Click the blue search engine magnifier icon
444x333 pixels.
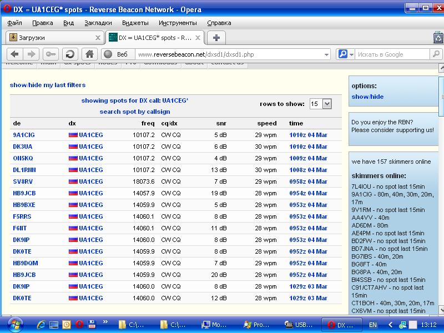342,54
